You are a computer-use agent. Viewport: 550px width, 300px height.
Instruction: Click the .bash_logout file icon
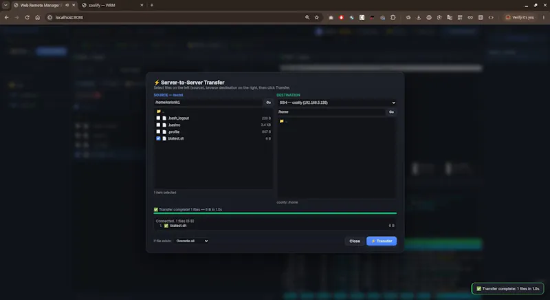[x=164, y=118]
